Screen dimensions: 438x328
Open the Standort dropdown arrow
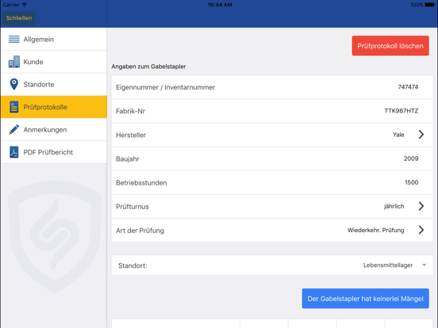(424, 265)
